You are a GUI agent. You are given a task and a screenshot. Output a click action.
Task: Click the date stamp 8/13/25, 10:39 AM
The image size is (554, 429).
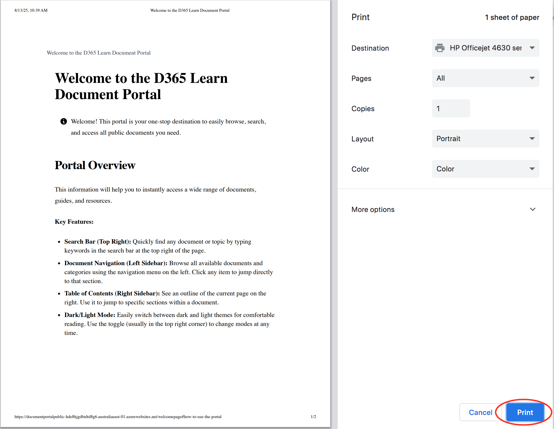(31, 10)
